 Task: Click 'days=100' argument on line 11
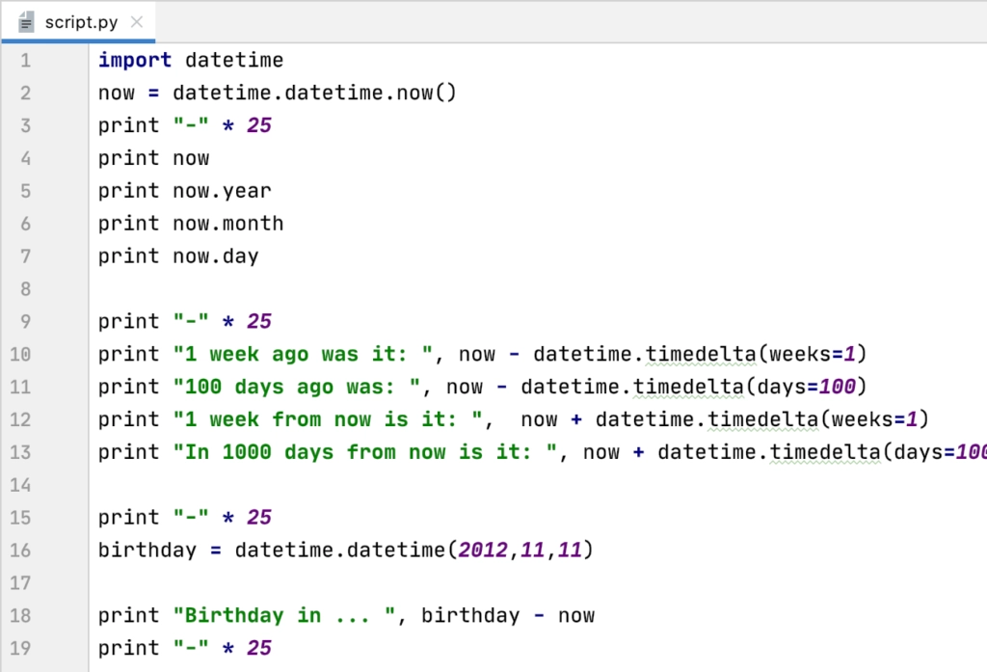(x=807, y=387)
